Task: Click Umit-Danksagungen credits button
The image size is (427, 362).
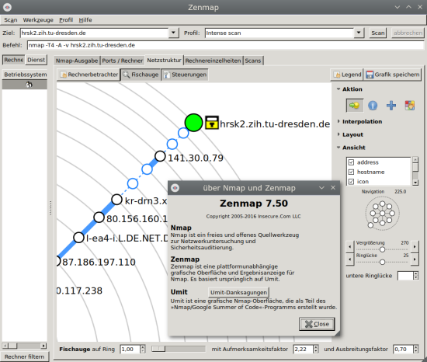Action: (x=238, y=293)
